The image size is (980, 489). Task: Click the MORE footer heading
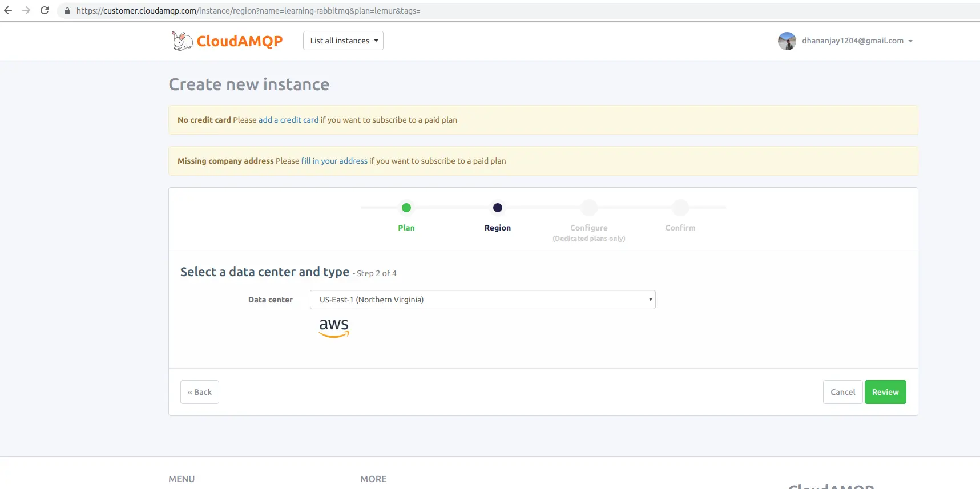coord(373,479)
